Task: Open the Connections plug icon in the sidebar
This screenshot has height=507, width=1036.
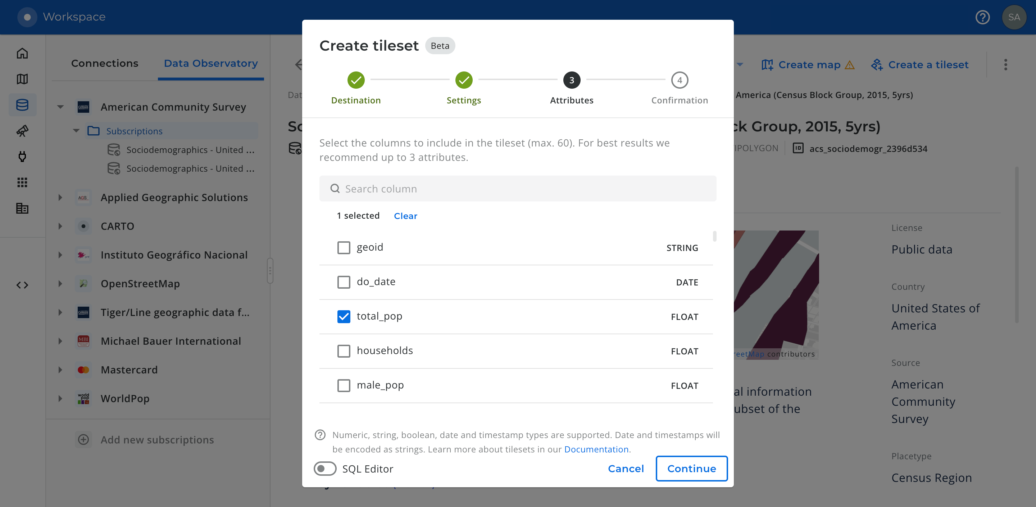Action: point(23,157)
